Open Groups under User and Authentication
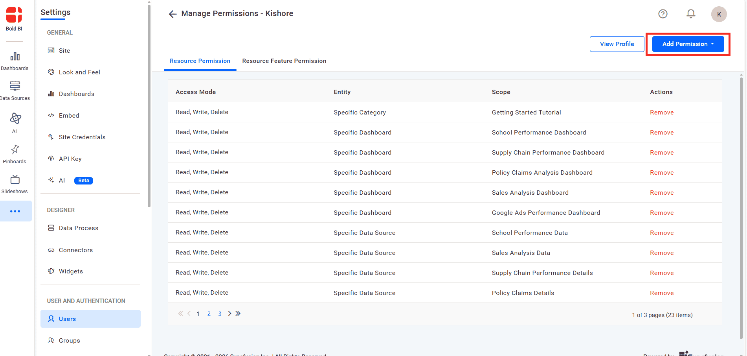Screen dimensions: 747x356 (69, 340)
